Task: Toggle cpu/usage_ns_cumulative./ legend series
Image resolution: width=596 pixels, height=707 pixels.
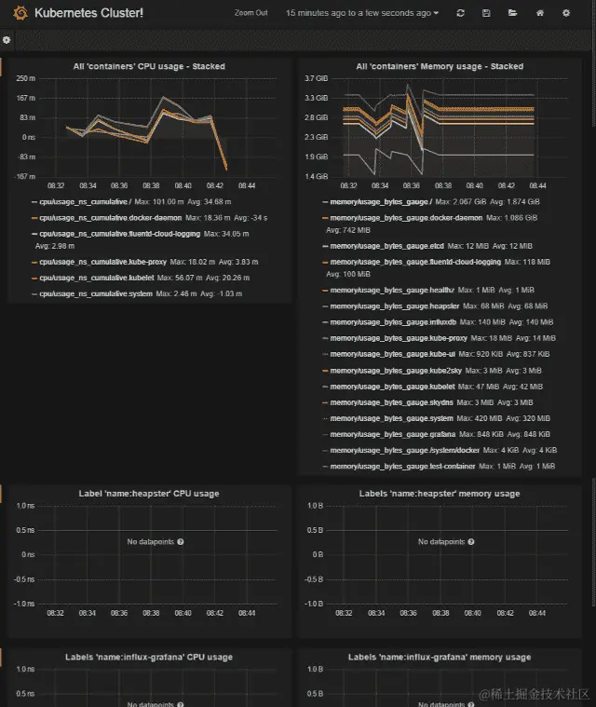Action: 85,201
